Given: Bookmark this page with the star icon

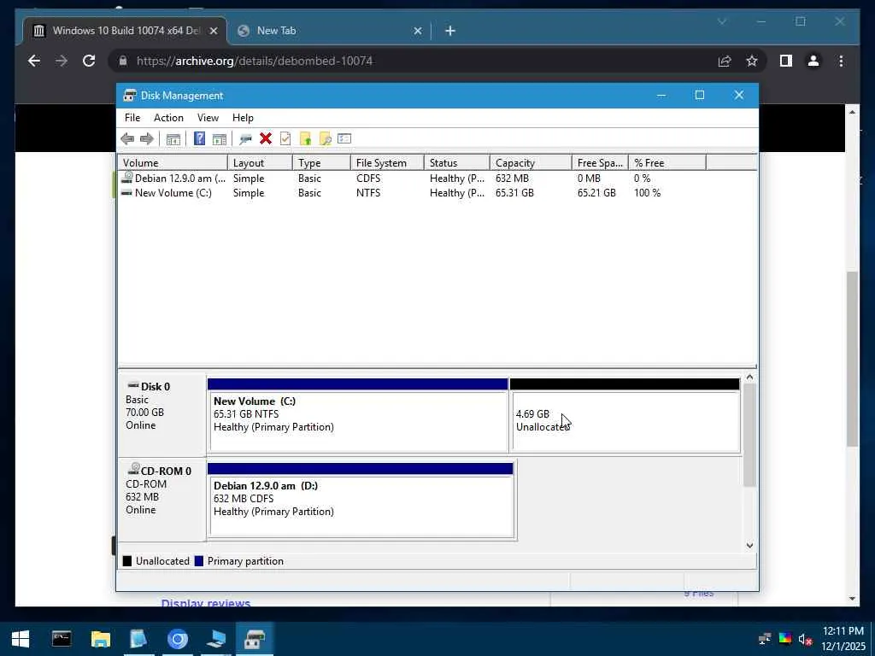Looking at the screenshot, I should click(x=752, y=61).
